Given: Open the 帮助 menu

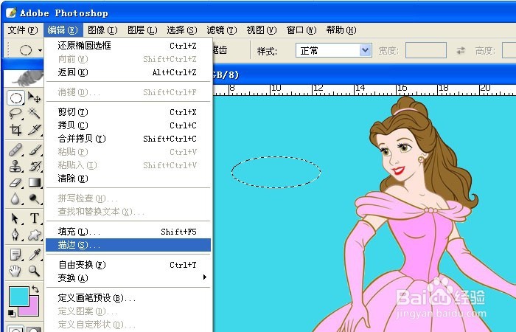Looking at the screenshot, I should pyautogui.click(x=341, y=30).
